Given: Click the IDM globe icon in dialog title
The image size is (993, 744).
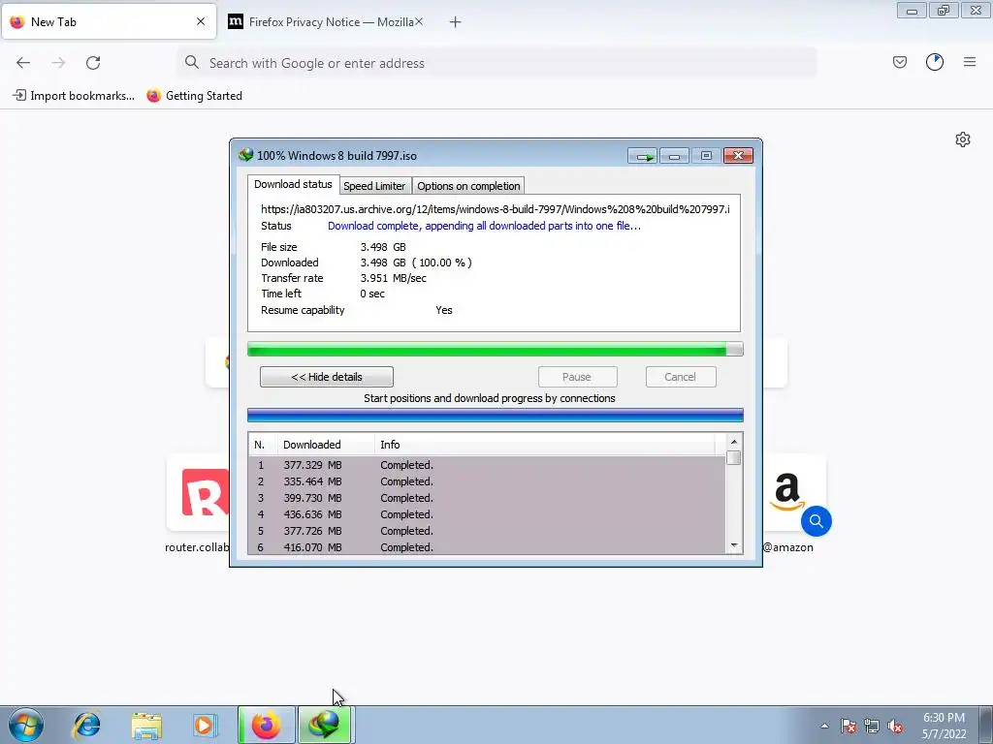Looking at the screenshot, I should 245,155.
